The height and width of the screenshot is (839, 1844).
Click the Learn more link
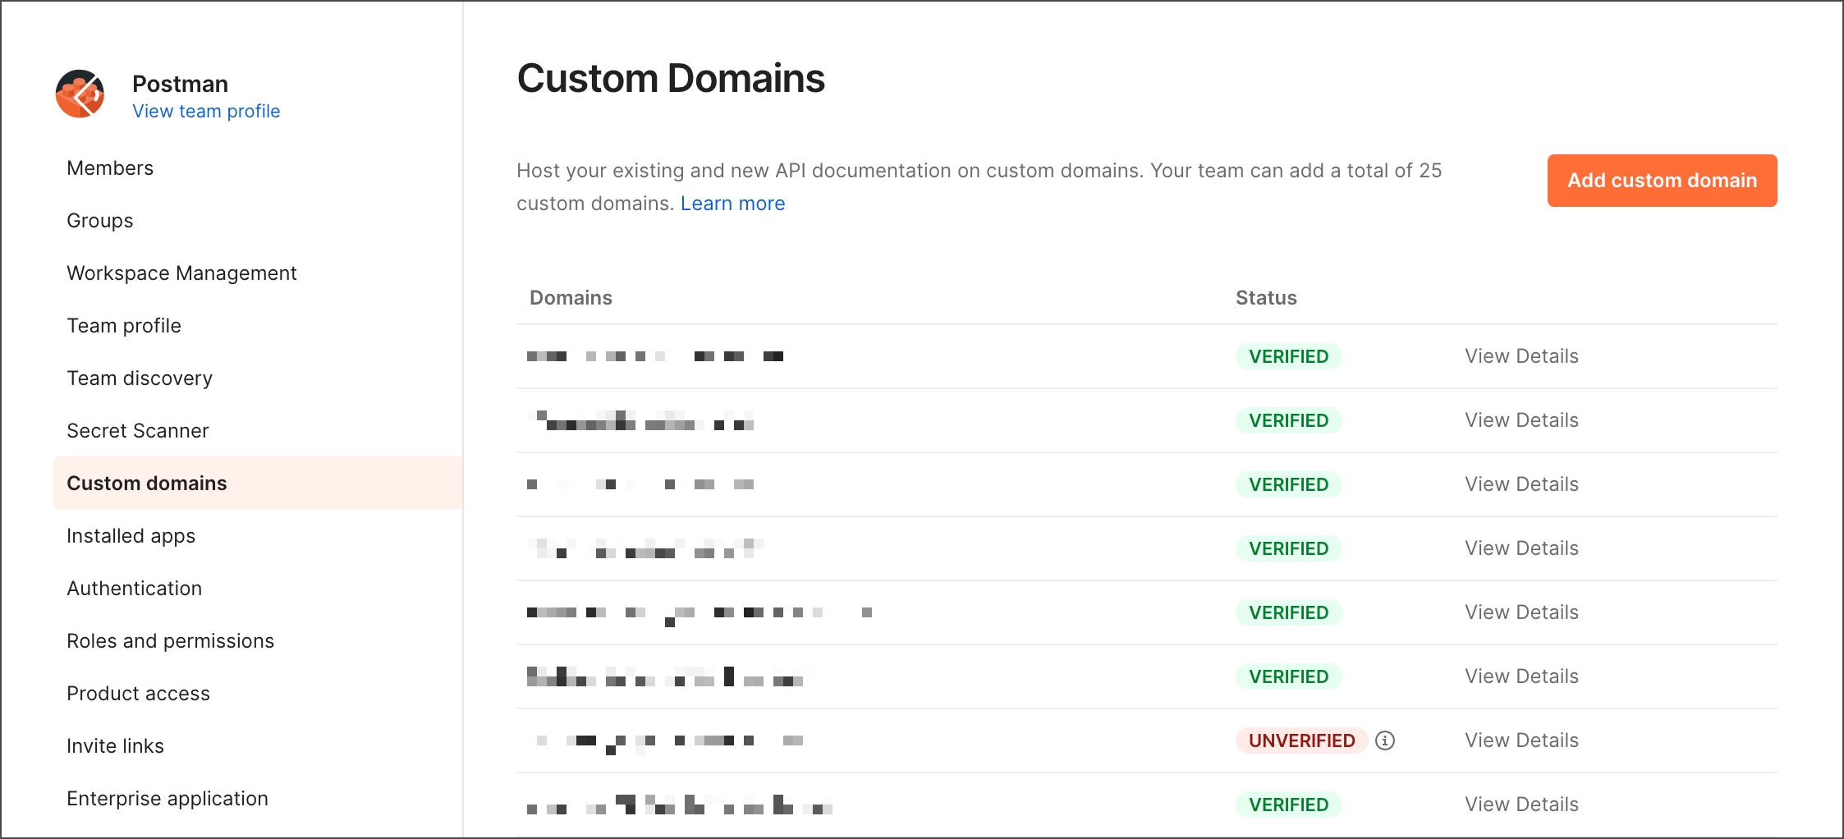pos(732,203)
